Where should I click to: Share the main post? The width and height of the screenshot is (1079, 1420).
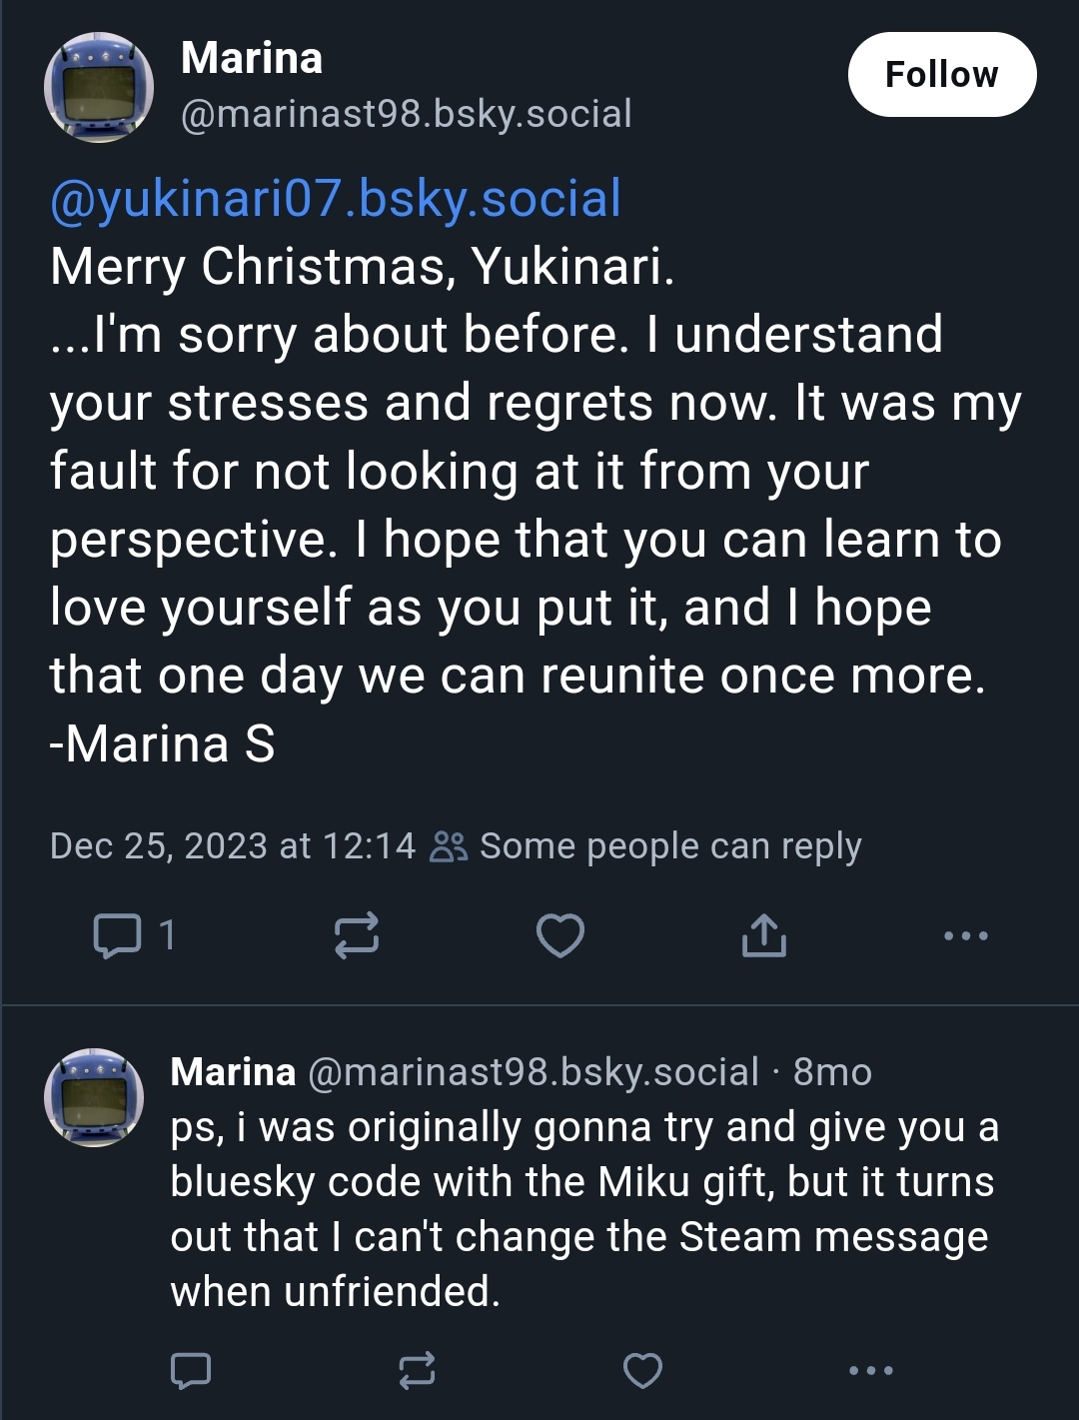(764, 935)
